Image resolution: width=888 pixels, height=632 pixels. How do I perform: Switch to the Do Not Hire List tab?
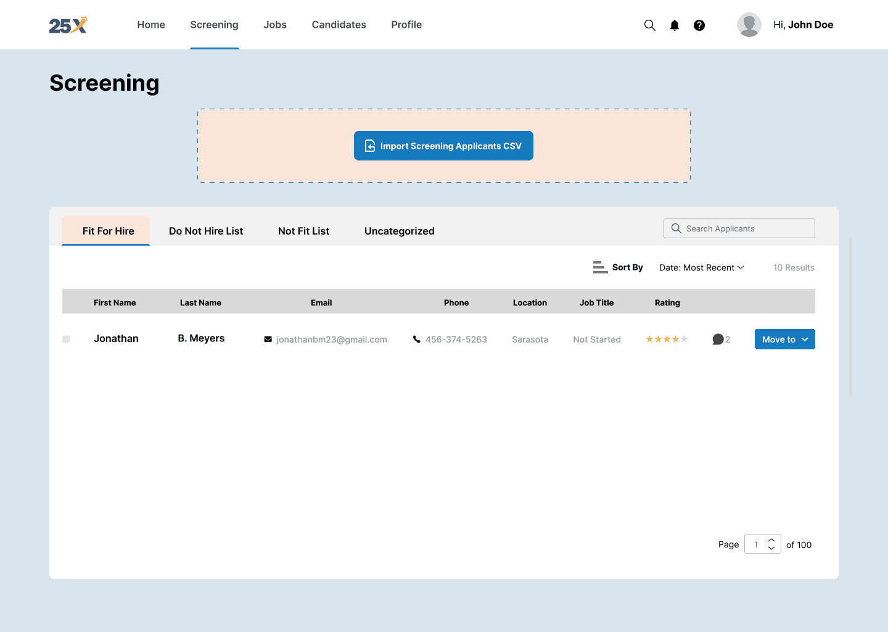206,230
